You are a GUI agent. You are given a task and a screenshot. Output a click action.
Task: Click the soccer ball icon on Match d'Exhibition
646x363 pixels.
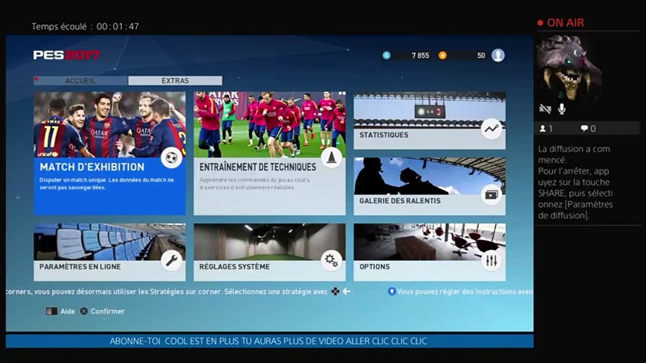coord(172,158)
